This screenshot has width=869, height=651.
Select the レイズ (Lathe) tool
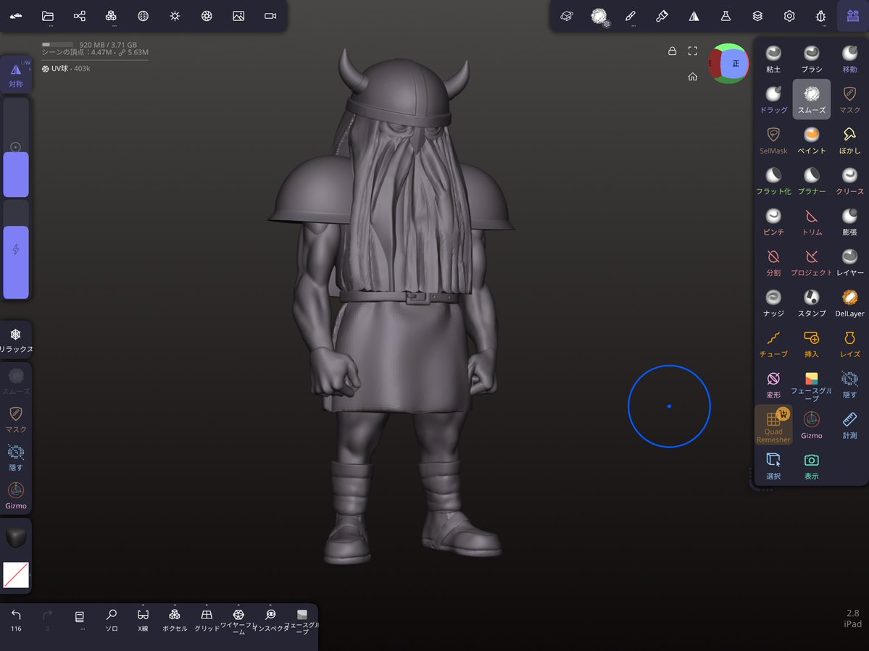pyautogui.click(x=849, y=343)
